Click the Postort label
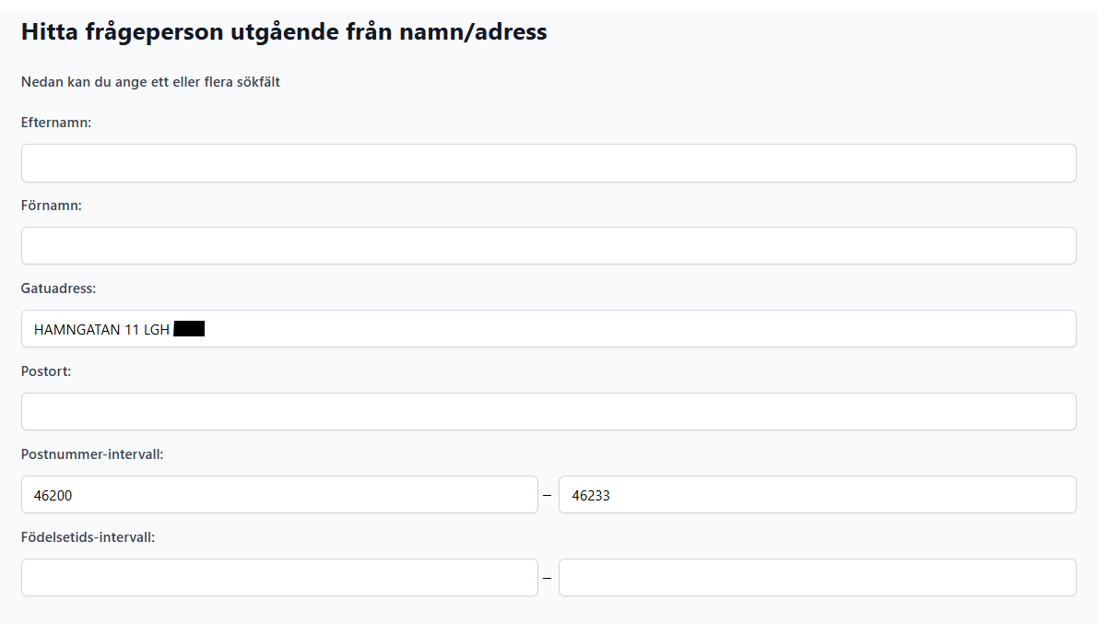1097x624 pixels. 46,371
